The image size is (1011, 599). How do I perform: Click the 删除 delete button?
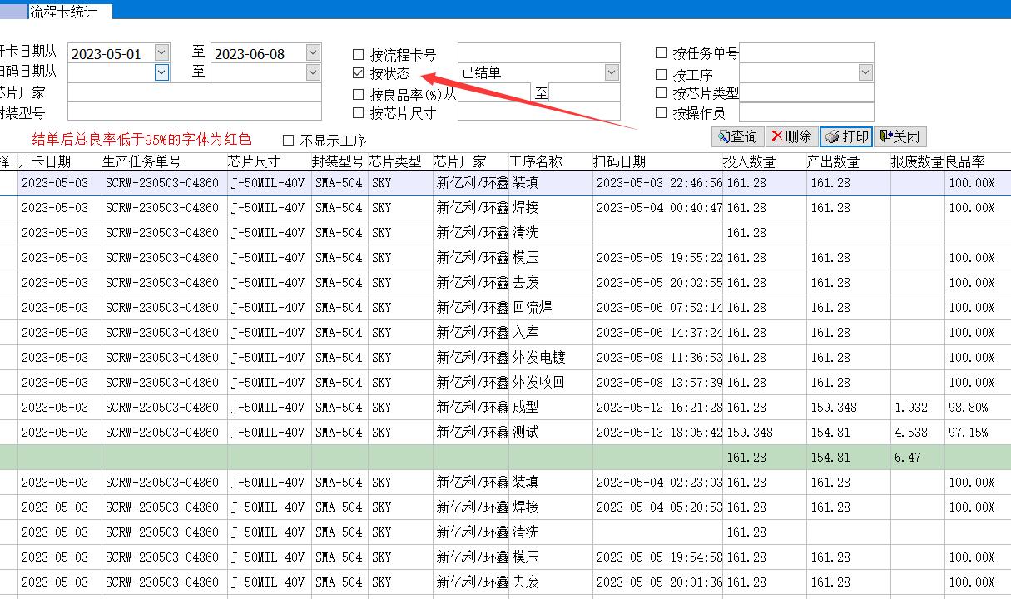[790, 137]
